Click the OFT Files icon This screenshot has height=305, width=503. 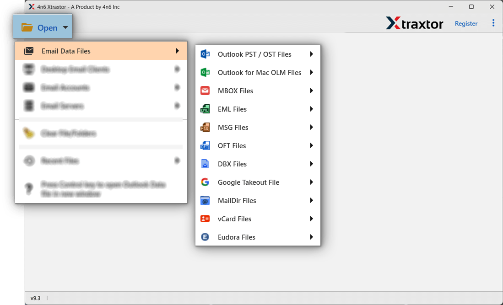[x=205, y=145]
